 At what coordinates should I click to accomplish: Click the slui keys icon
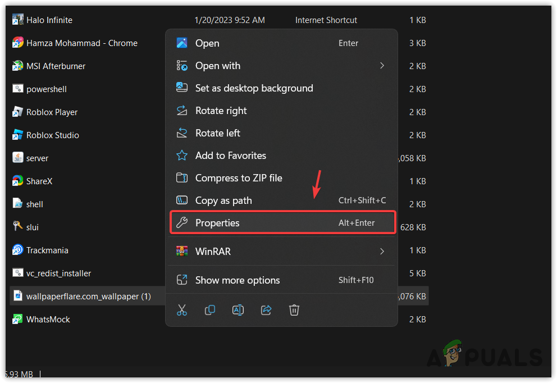[x=18, y=226]
